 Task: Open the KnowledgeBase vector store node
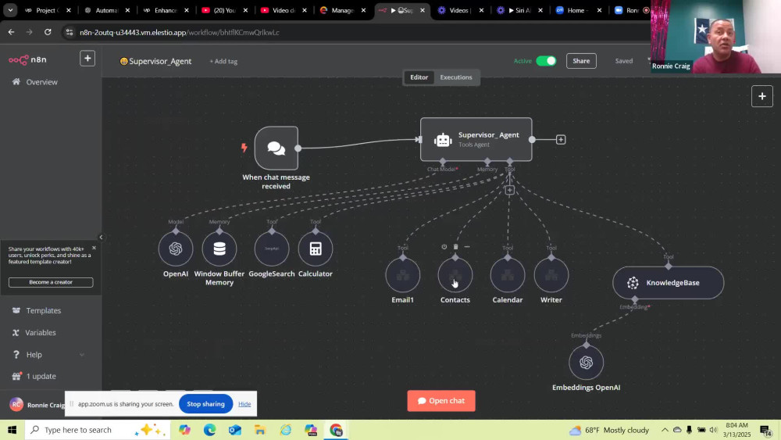click(x=668, y=283)
